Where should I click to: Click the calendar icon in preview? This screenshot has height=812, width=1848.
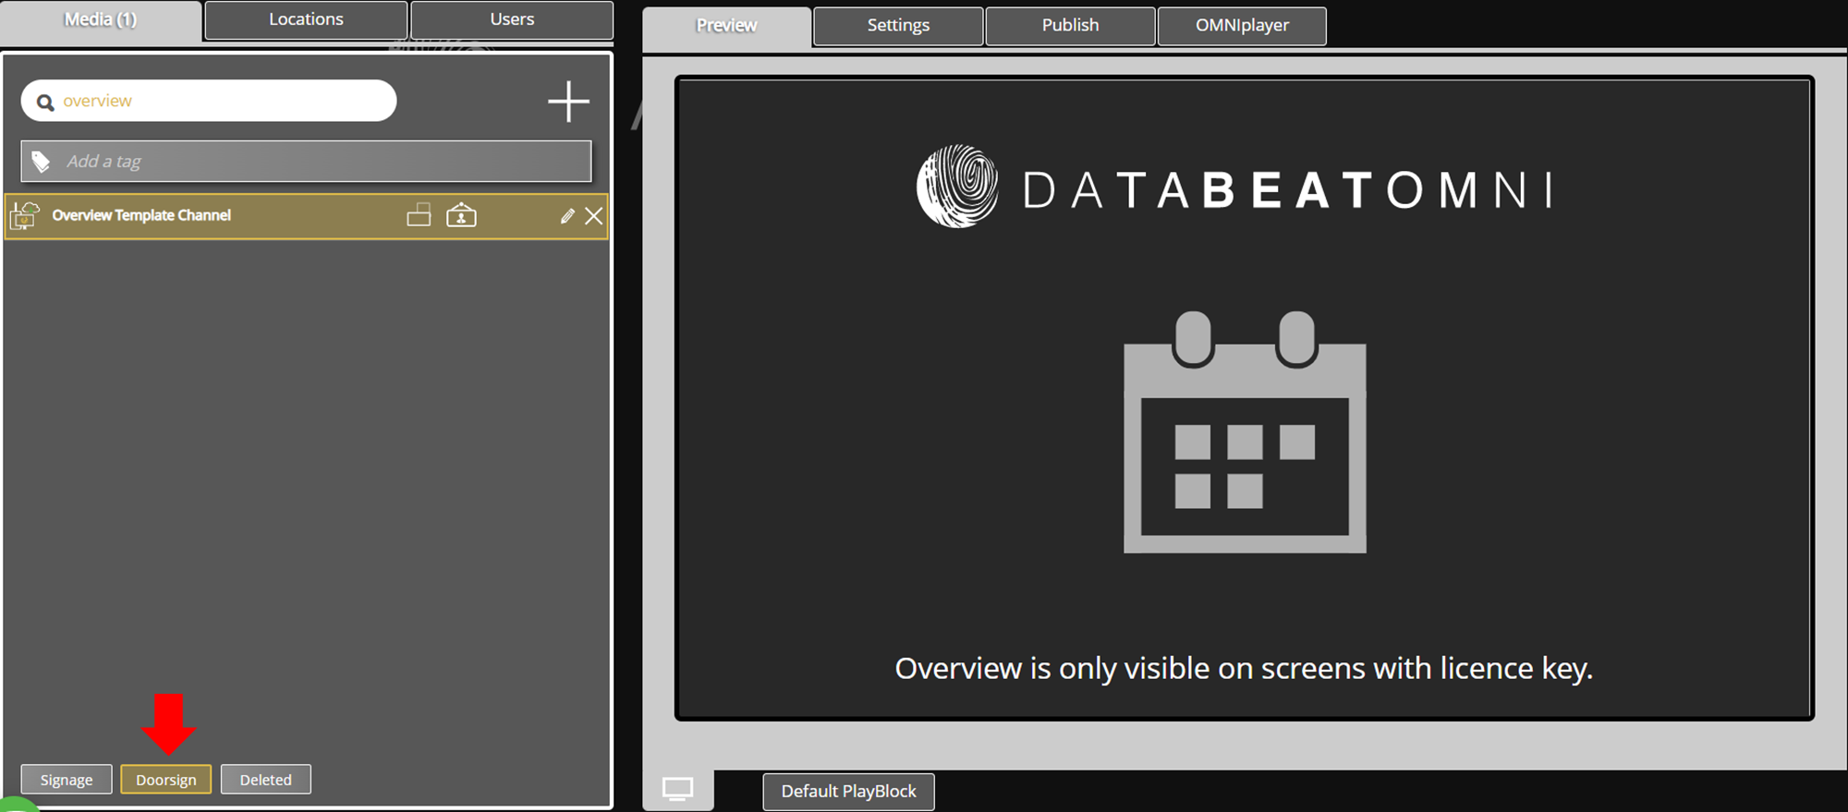(1245, 432)
